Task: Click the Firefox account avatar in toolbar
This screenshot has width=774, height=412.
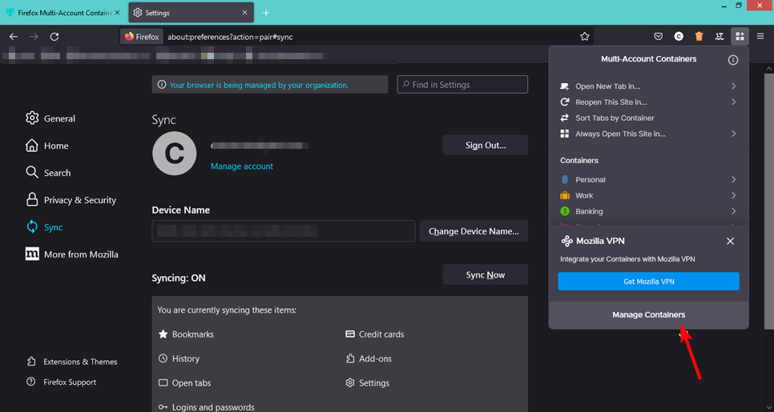Action: tap(679, 36)
